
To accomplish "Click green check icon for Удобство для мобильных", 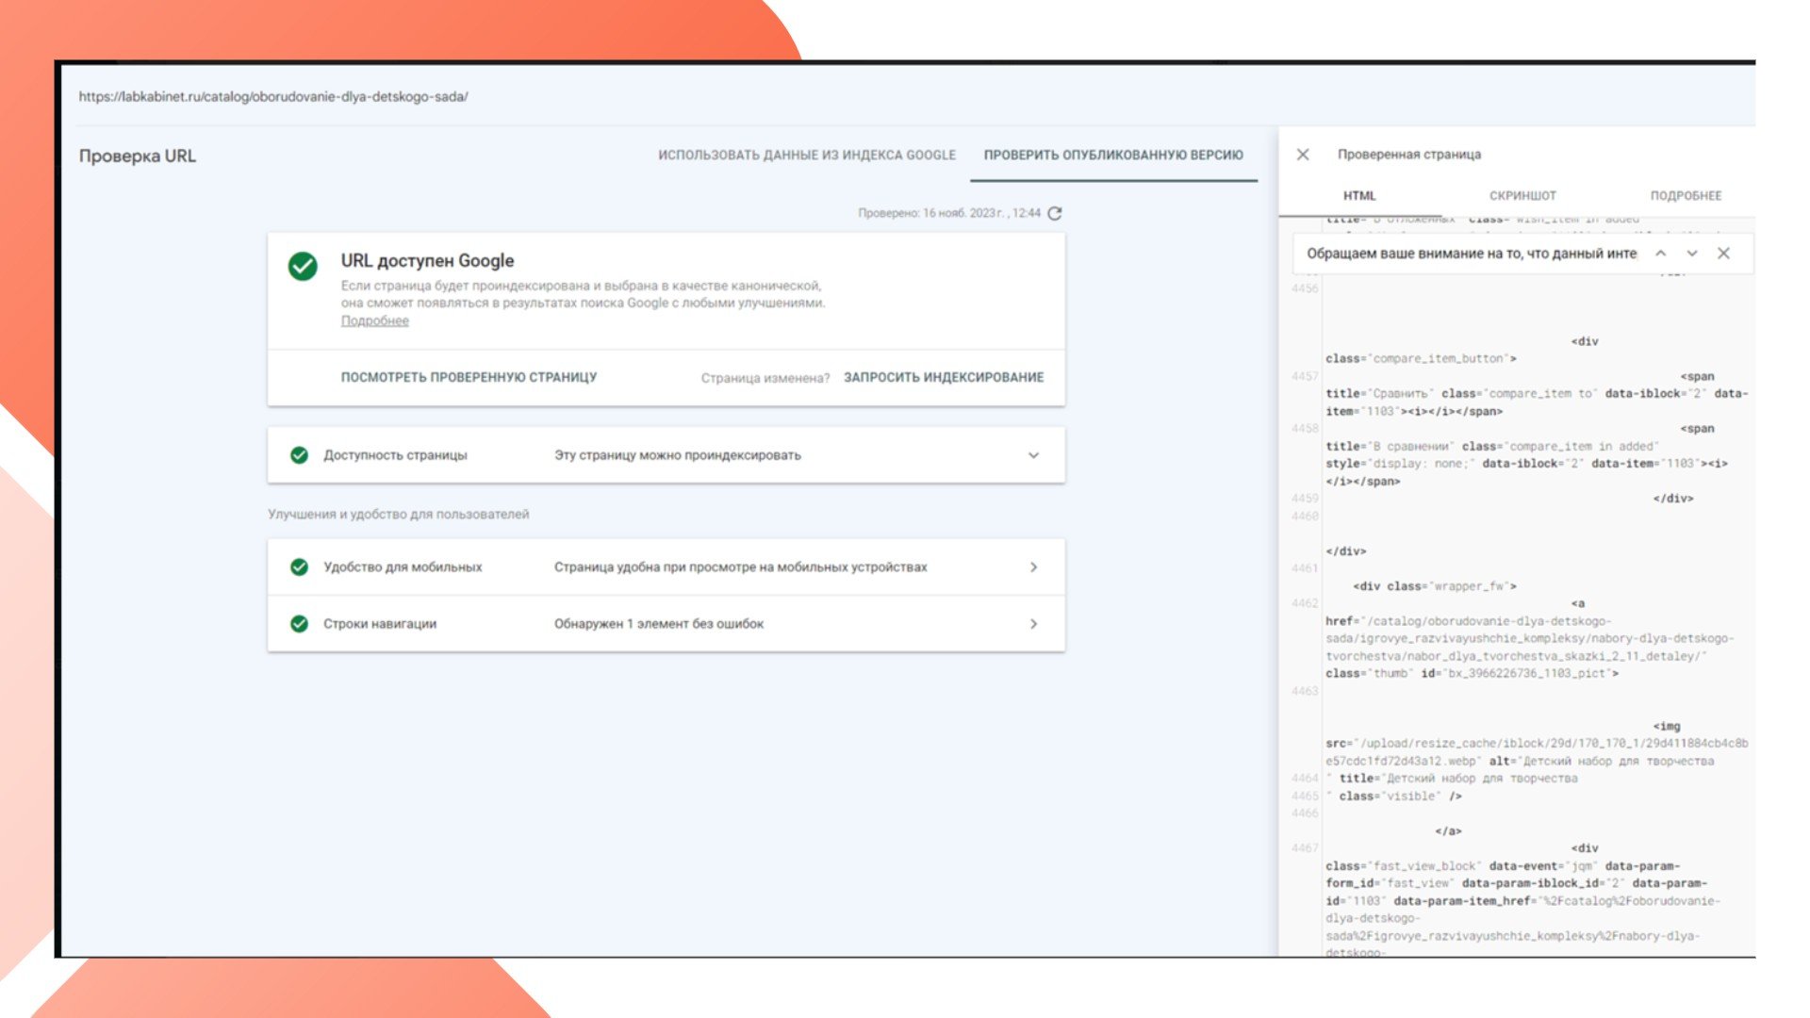I will click(299, 567).
